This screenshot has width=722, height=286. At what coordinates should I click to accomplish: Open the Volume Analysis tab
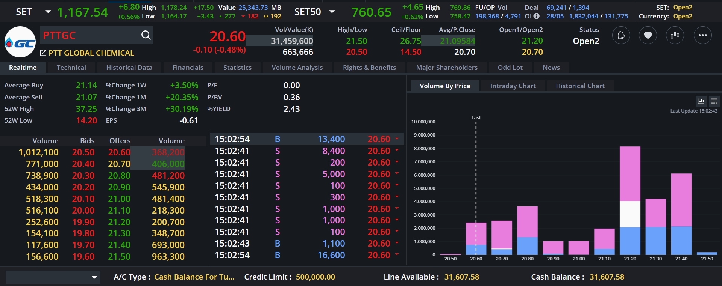coord(297,68)
